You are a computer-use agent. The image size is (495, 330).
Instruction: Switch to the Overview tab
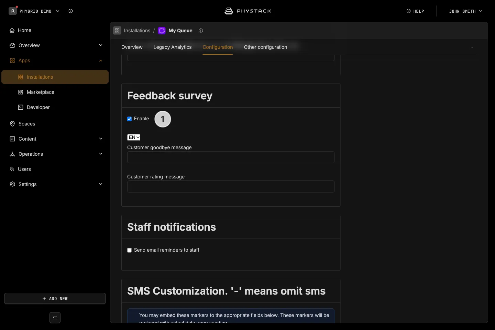pyautogui.click(x=132, y=47)
